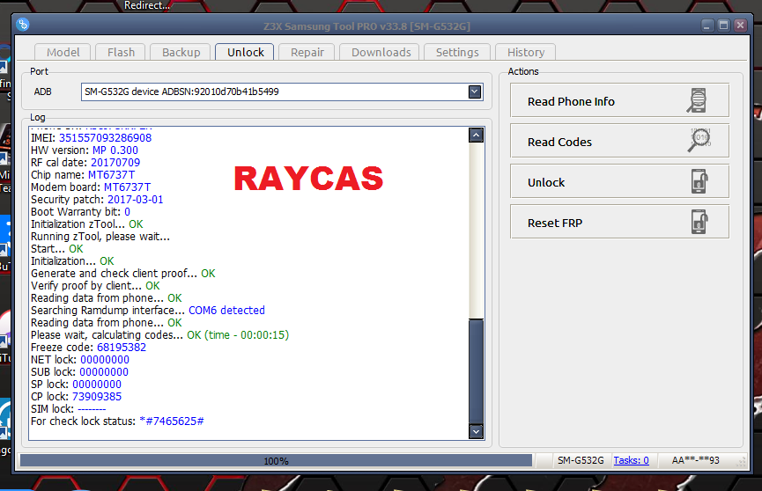Viewport: 762px width, 491px height.
Task: Click the window resize grip in status bar
Action: [742, 462]
